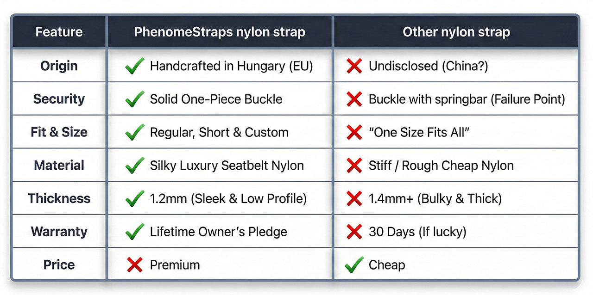Select the PhenomeStraps nylon strap column header
This screenshot has height=295, width=593.
(220, 32)
